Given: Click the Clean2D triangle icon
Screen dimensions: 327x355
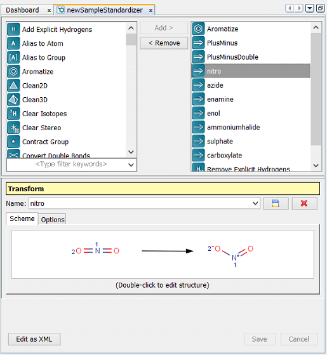Looking at the screenshot, I should click(13, 86).
